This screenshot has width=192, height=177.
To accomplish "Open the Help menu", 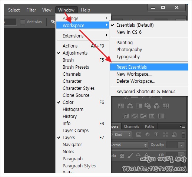I will 85,10.
